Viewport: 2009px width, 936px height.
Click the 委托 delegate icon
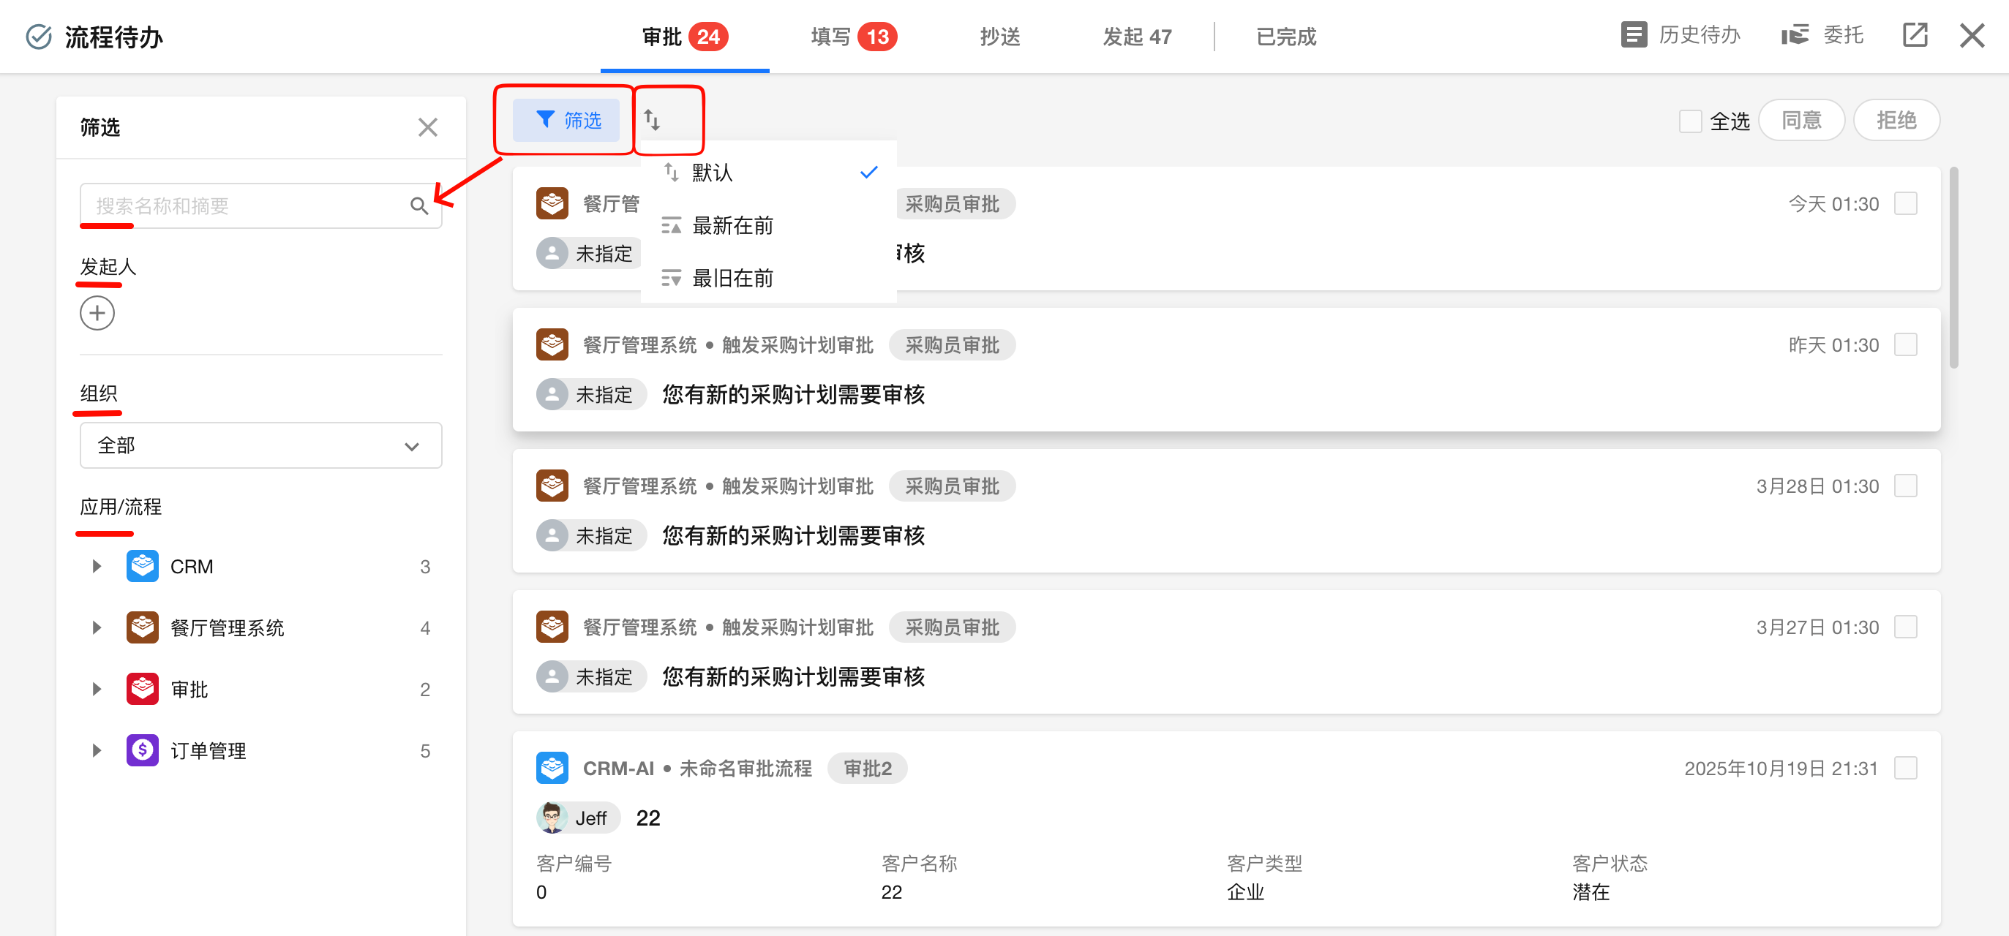(x=1794, y=35)
